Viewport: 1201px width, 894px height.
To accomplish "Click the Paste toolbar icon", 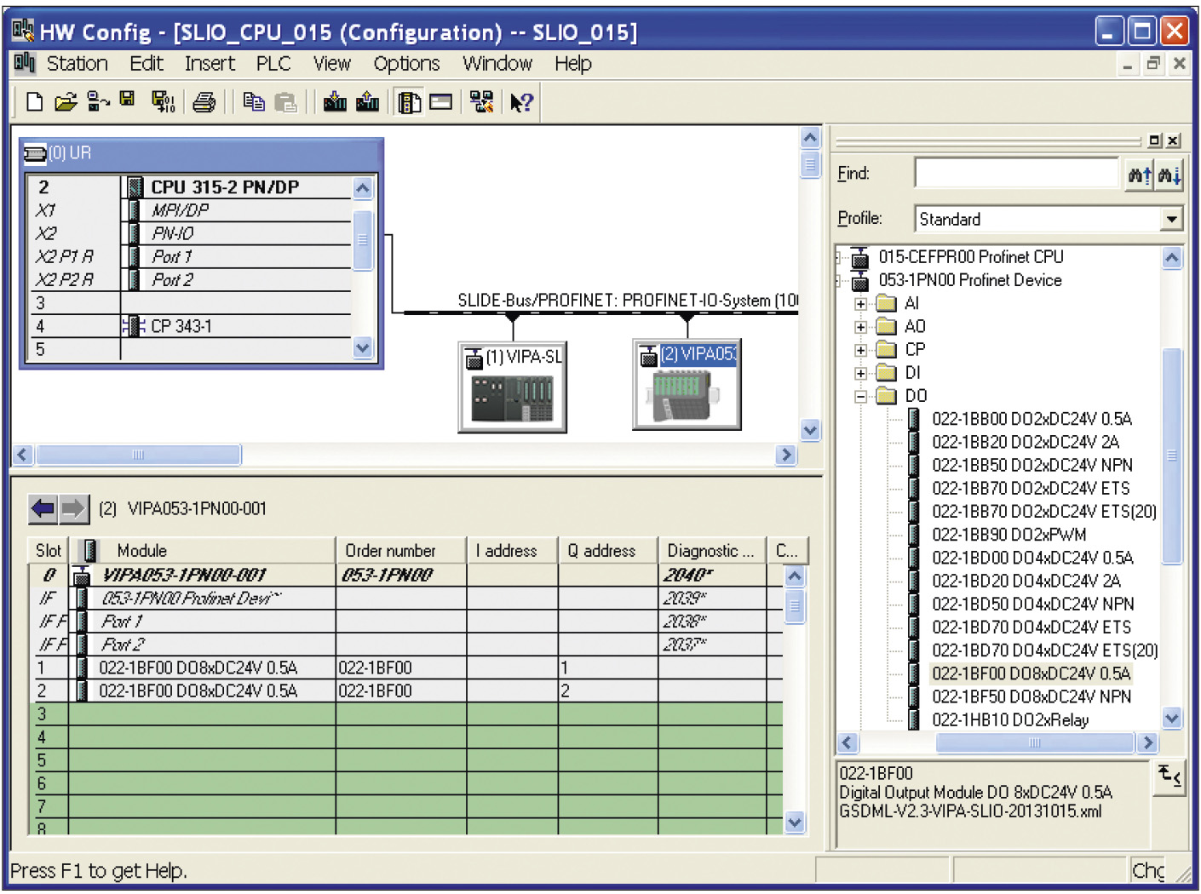I will click(x=286, y=102).
